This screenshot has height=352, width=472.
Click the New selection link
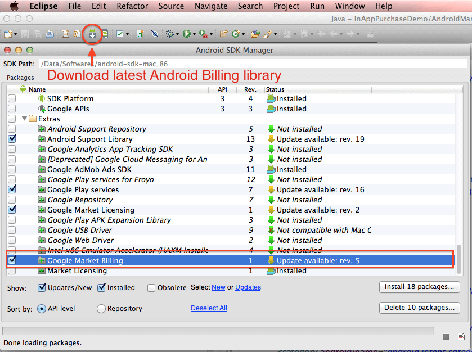218,287
